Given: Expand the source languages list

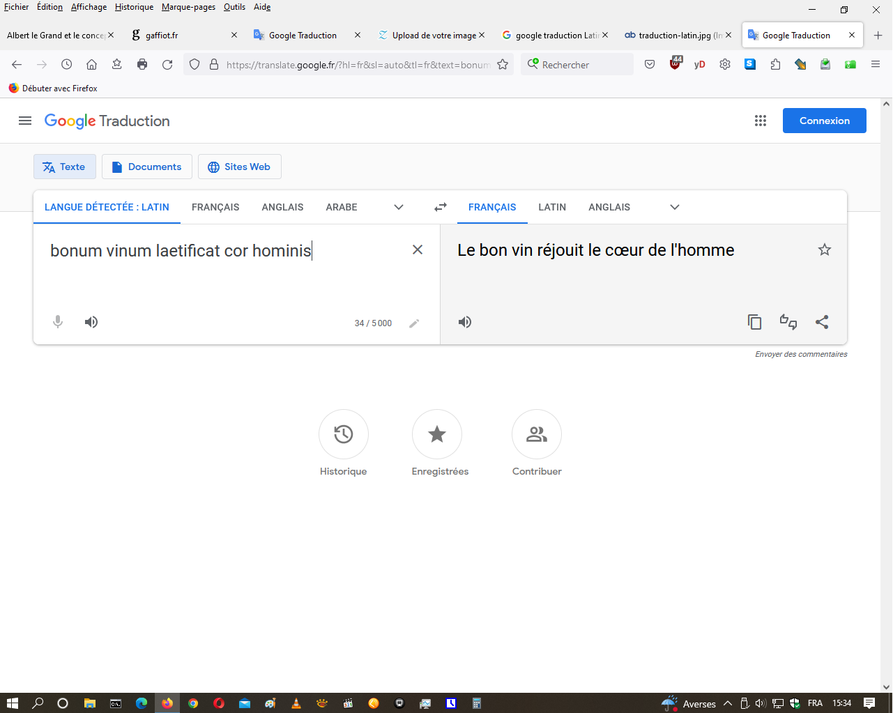Looking at the screenshot, I should (x=399, y=207).
